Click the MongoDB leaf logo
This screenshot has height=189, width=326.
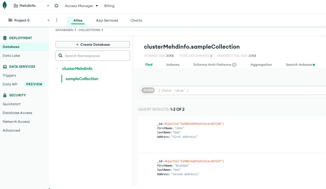coord(4,5)
